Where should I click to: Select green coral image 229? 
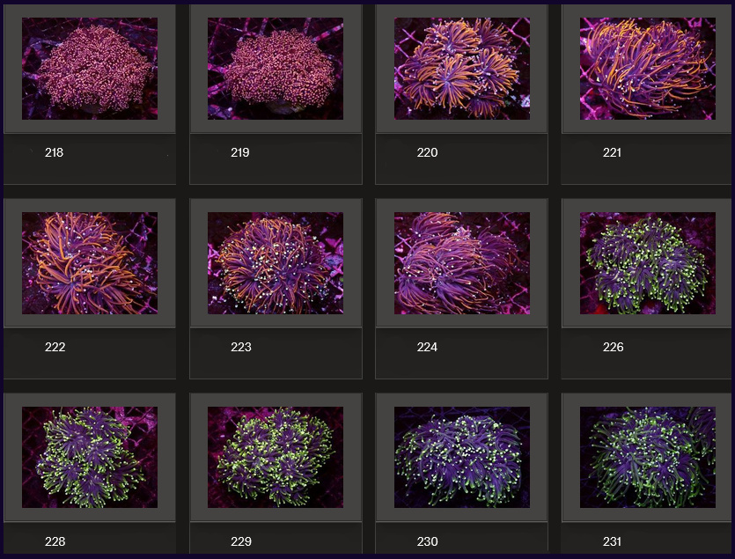tap(276, 457)
